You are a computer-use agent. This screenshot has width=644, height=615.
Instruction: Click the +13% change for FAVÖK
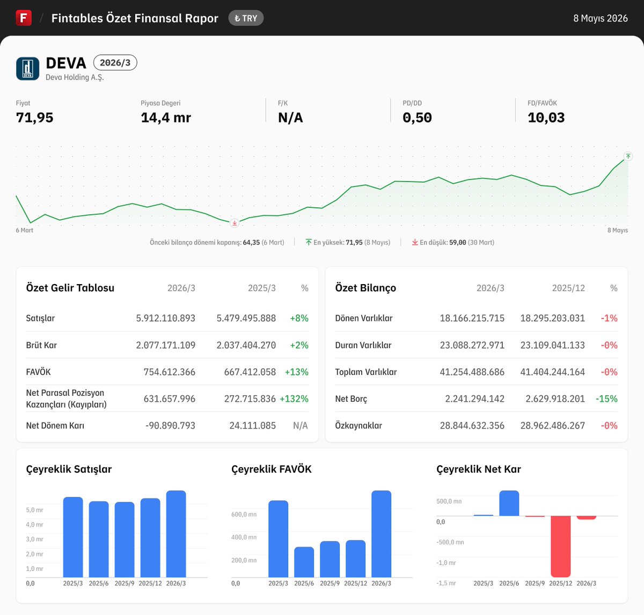(x=297, y=372)
